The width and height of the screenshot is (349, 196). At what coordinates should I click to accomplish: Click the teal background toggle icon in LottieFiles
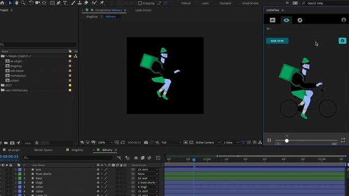pyautogui.click(x=342, y=41)
